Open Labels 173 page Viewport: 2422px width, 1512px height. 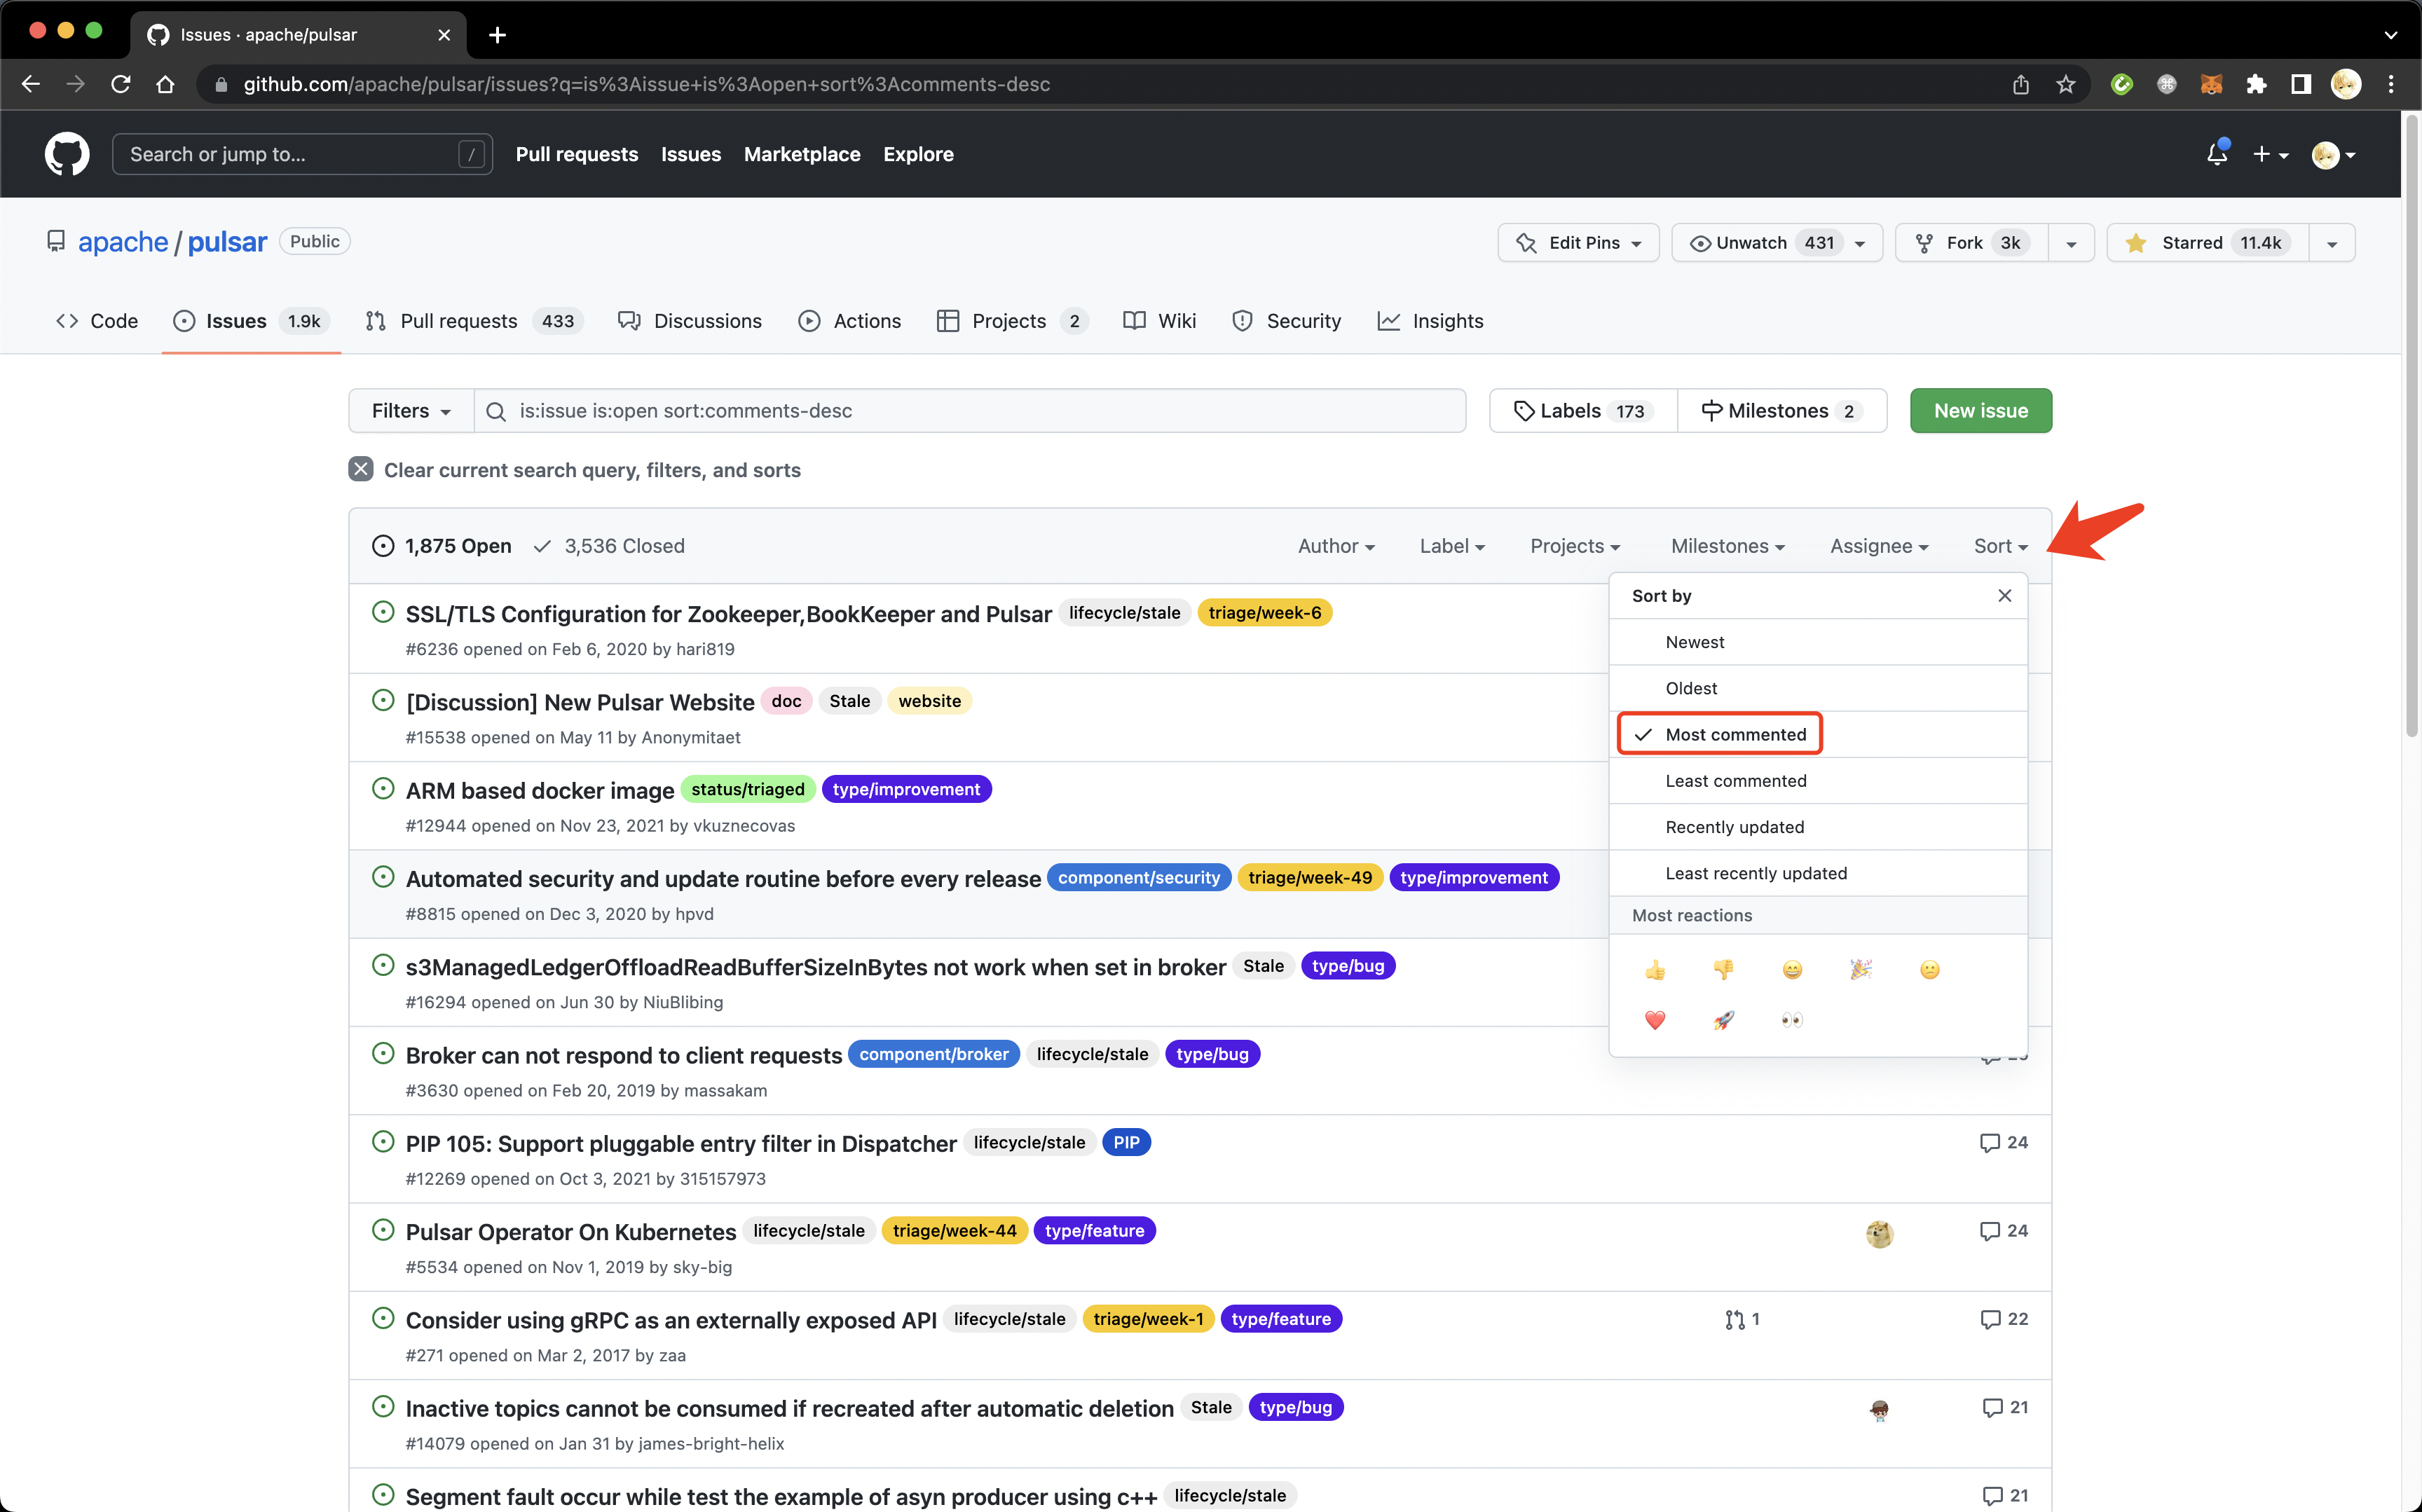point(1583,411)
